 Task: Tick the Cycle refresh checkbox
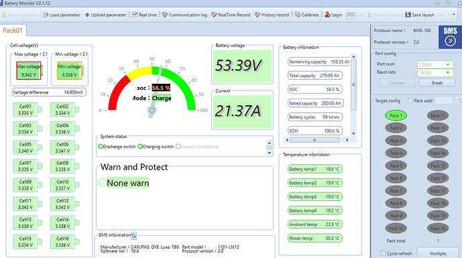pos(383,253)
